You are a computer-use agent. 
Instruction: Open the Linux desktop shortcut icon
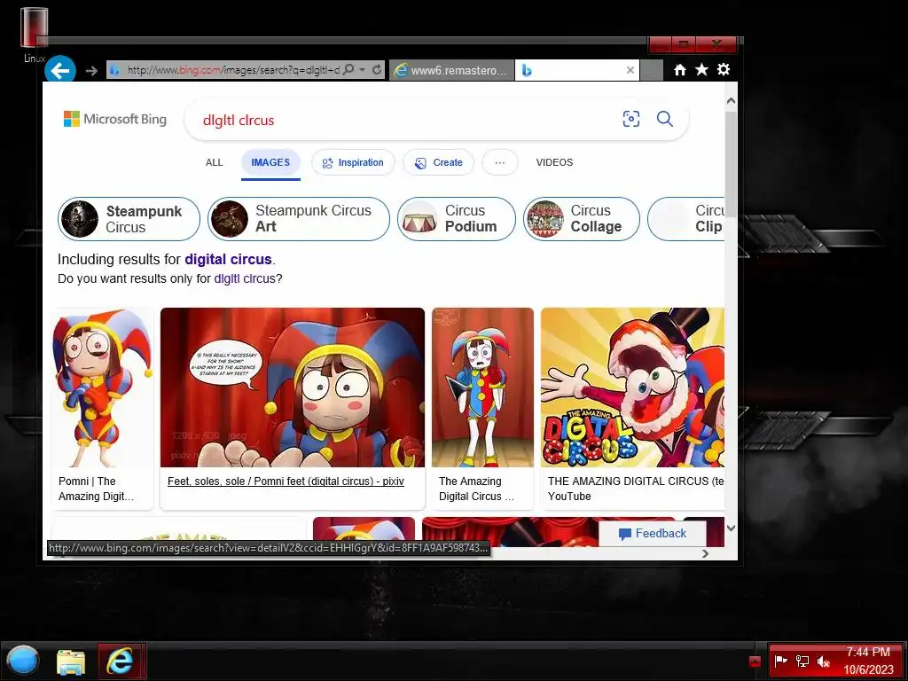click(34, 34)
